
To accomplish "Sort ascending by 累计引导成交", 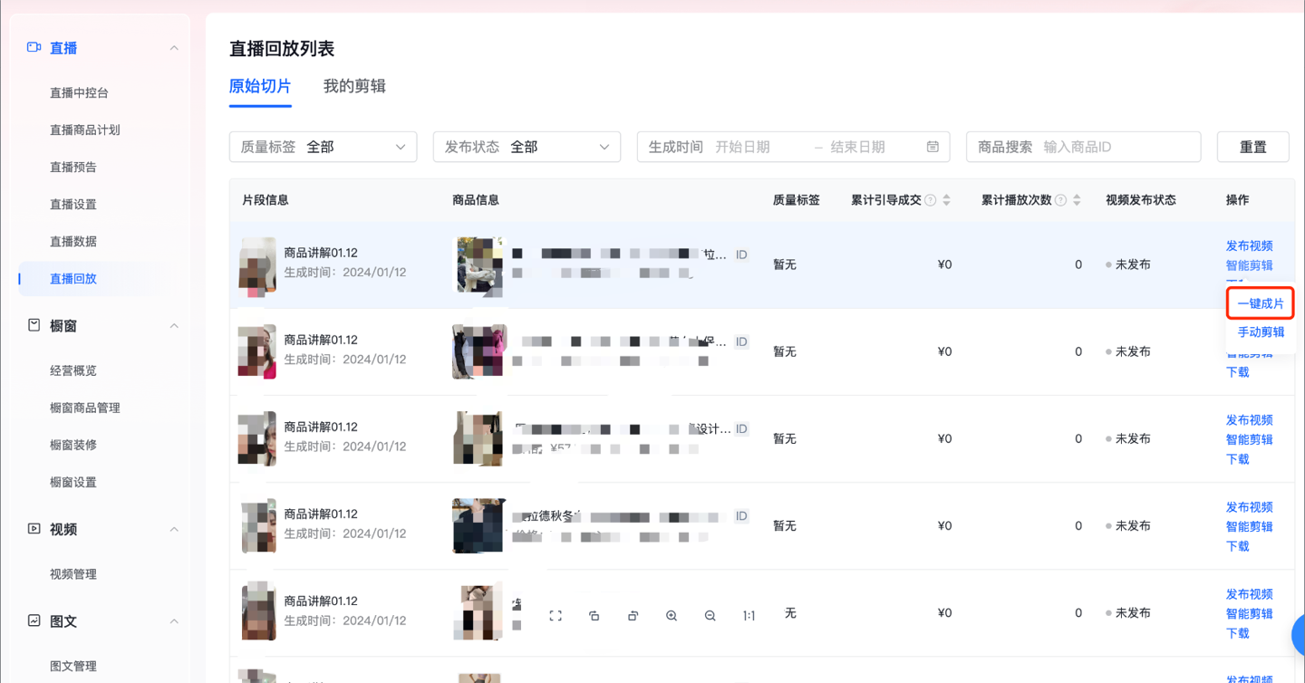I will click(x=945, y=196).
